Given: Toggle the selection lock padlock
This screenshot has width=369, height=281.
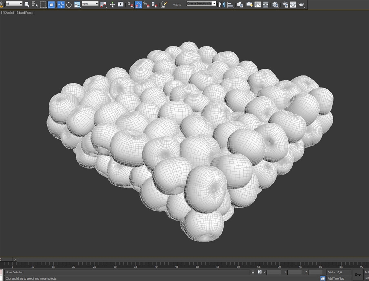Looking at the screenshot, I should click(x=253, y=272).
